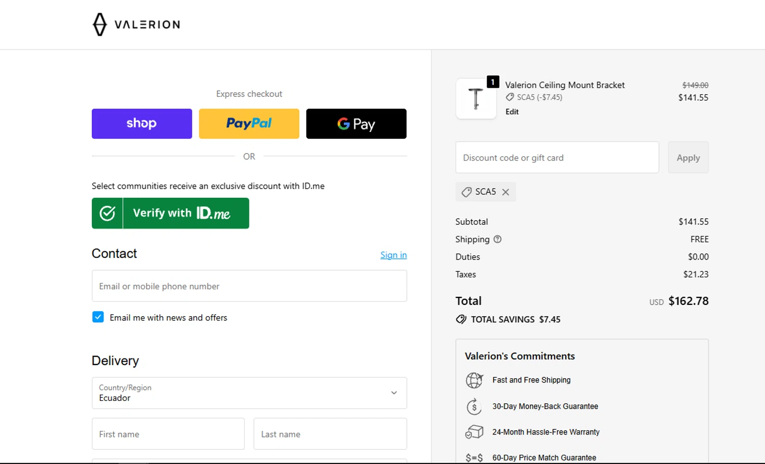Show shipping info help icon

tap(497, 239)
